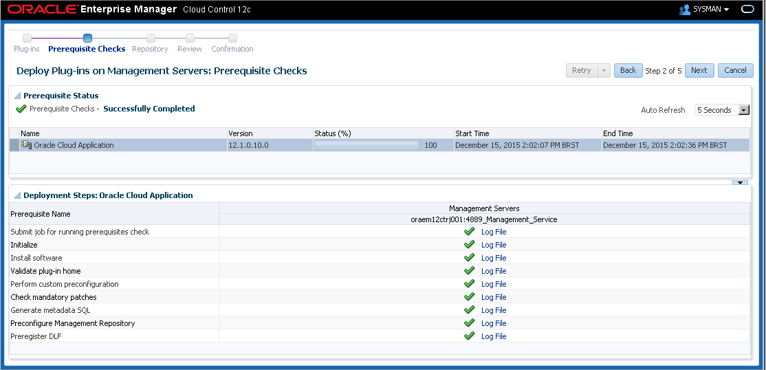Image resolution: width=766 pixels, height=370 pixels.
Task: Click the Back button
Action: click(628, 70)
